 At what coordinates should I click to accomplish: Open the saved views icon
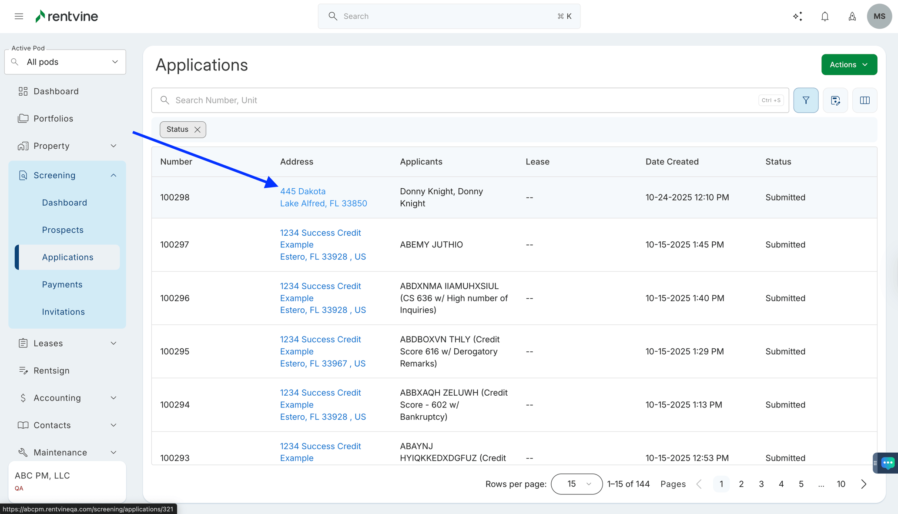[x=835, y=100]
